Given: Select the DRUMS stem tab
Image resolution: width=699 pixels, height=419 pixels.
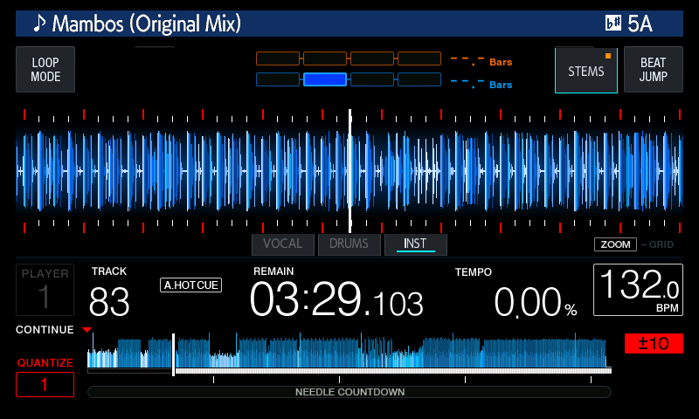Looking at the screenshot, I should pos(349,244).
